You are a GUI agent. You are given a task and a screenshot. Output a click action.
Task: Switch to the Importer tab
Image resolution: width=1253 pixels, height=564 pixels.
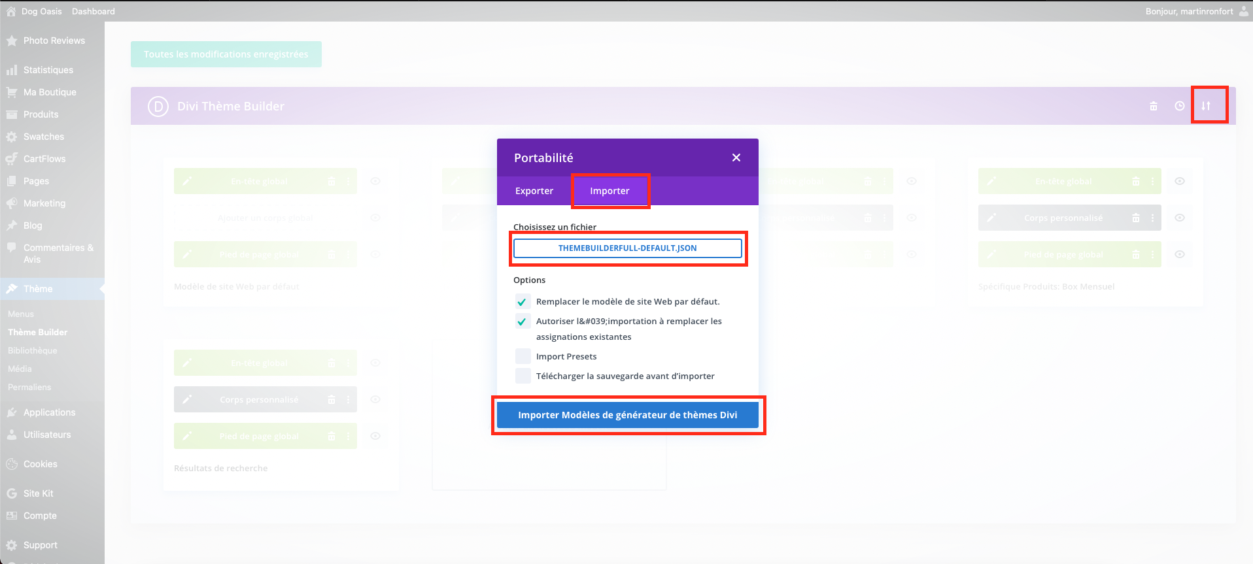point(609,191)
